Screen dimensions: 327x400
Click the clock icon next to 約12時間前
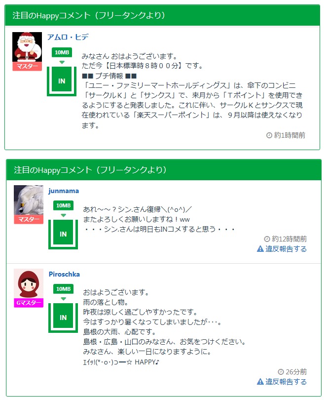pos(267,239)
